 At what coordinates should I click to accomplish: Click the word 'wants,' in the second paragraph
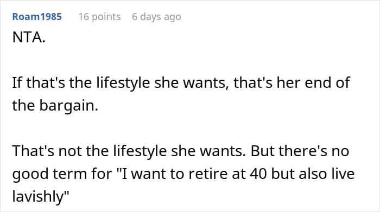point(206,83)
